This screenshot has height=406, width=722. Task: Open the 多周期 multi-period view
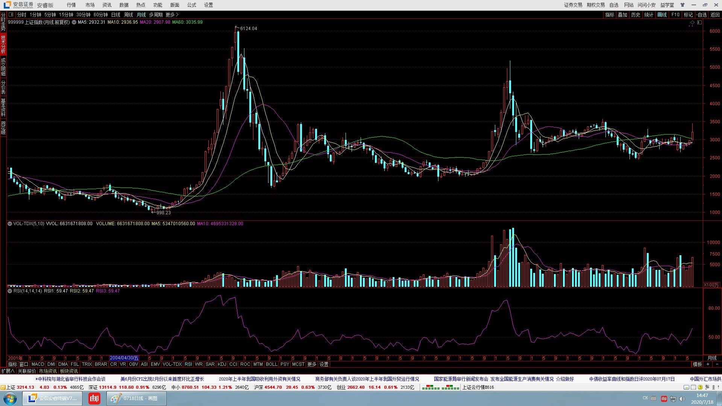156,15
